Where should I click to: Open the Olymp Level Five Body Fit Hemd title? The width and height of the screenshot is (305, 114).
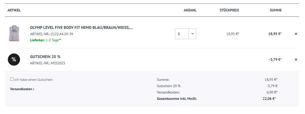(x=81, y=28)
